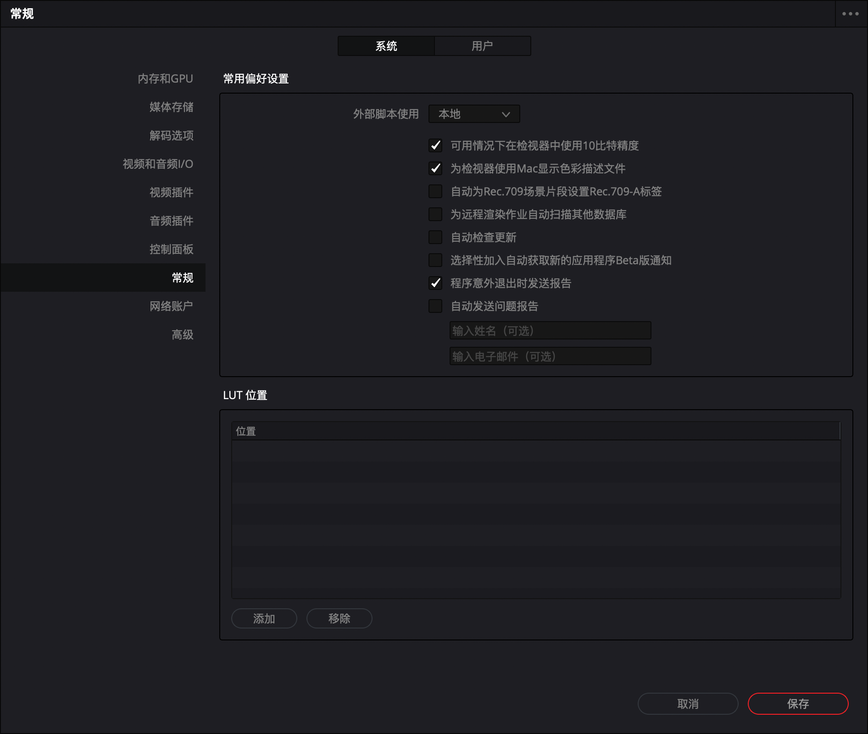The width and height of the screenshot is (868, 734).
Task: Select 高级 in the sidebar
Action: point(182,335)
